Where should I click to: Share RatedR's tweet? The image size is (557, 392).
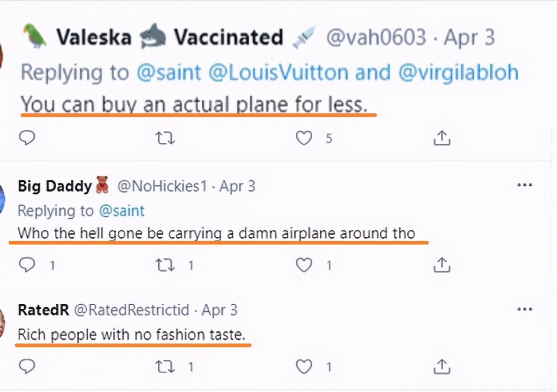click(442, 367)
